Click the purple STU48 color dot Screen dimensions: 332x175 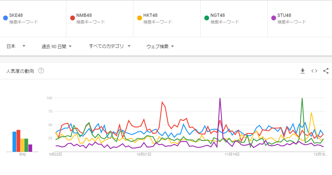tap(273, 18)
